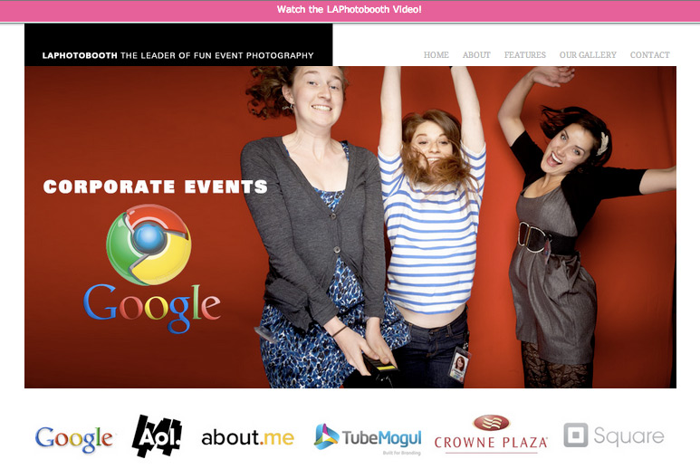Open the Watch the LAPhotobooth Video banner
This screenshot has width=700, height=469.
tap(350, 9)
